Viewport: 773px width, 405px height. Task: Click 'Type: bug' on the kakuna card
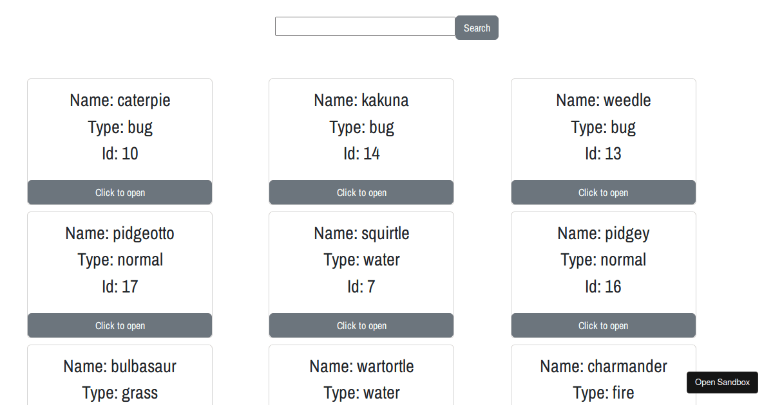[x=361, y=127]
